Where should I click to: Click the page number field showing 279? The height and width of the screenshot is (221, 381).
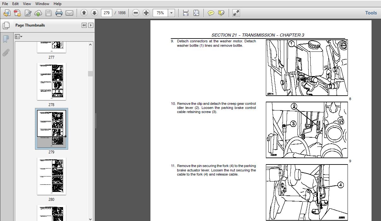[107, 13]
